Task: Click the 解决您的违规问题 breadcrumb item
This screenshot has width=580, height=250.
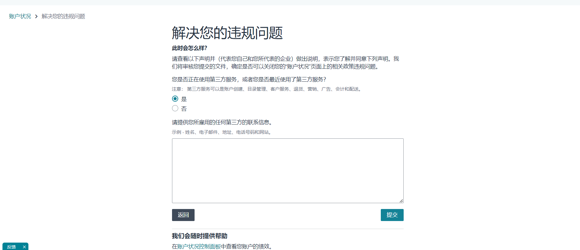Action: (63, 16)
